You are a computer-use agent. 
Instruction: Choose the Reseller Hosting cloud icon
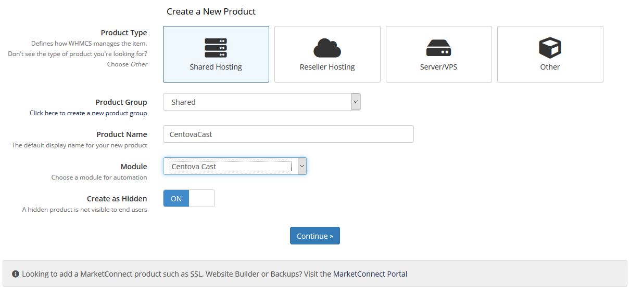[327, 48]
